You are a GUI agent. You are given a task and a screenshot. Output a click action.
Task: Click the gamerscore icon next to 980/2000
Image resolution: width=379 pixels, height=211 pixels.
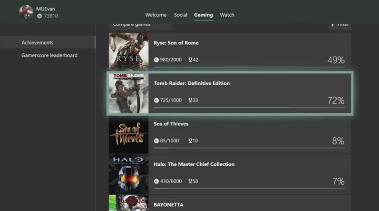pos(156,60)
